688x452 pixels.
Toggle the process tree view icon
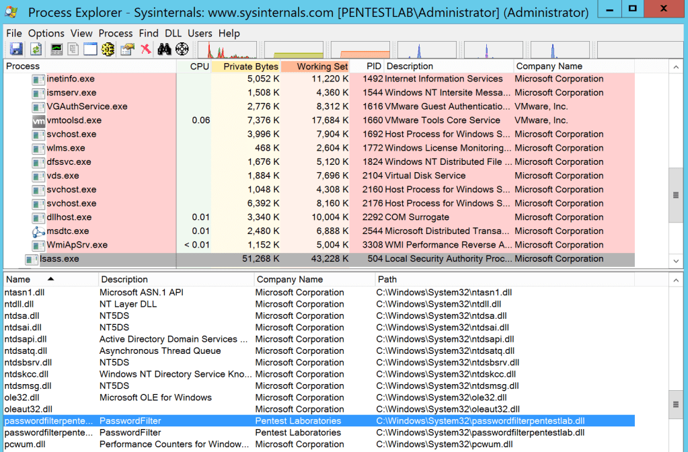pyautogui.click(x=73, y=49)
